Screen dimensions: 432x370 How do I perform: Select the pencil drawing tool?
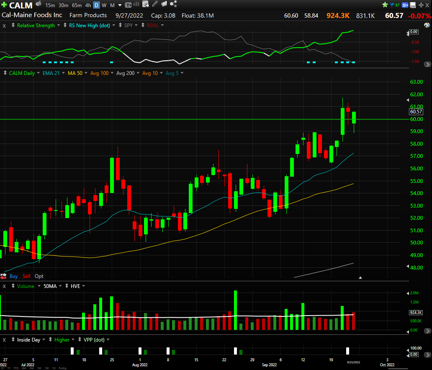coord(155,4)
